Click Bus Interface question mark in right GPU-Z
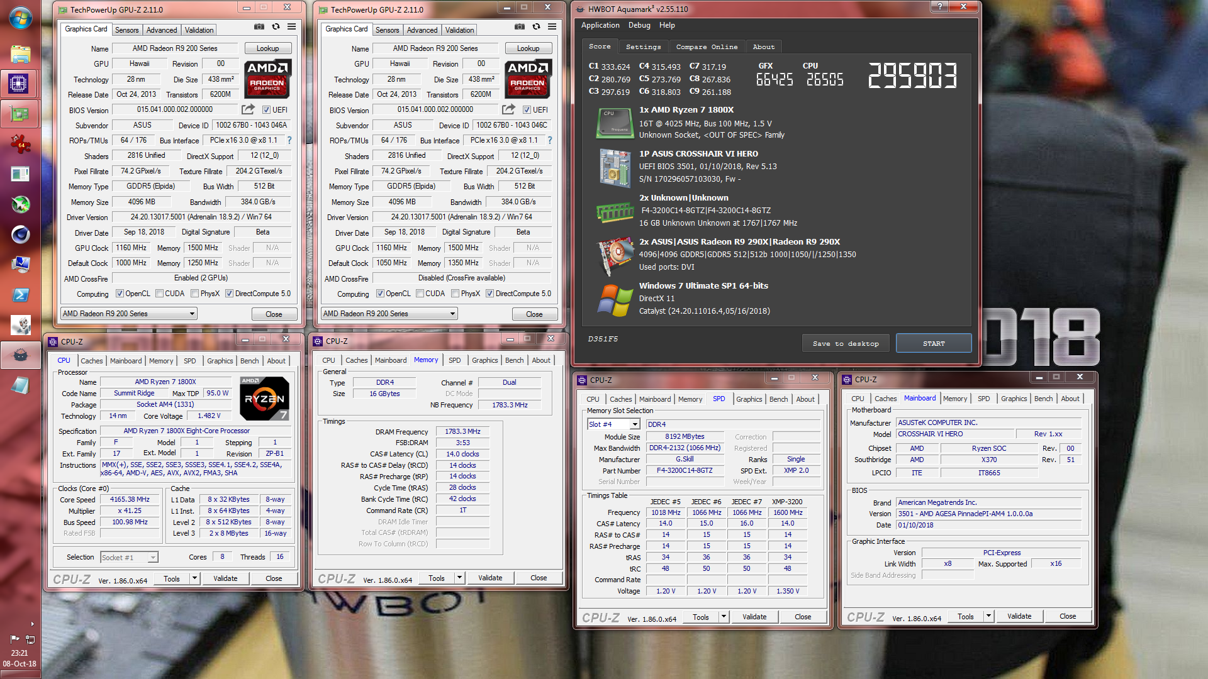Screen dimensions: 1208x679 pos(550,140)
